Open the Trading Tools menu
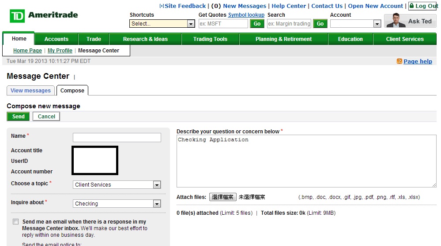 pyautogui.click(x=210, y=39)
